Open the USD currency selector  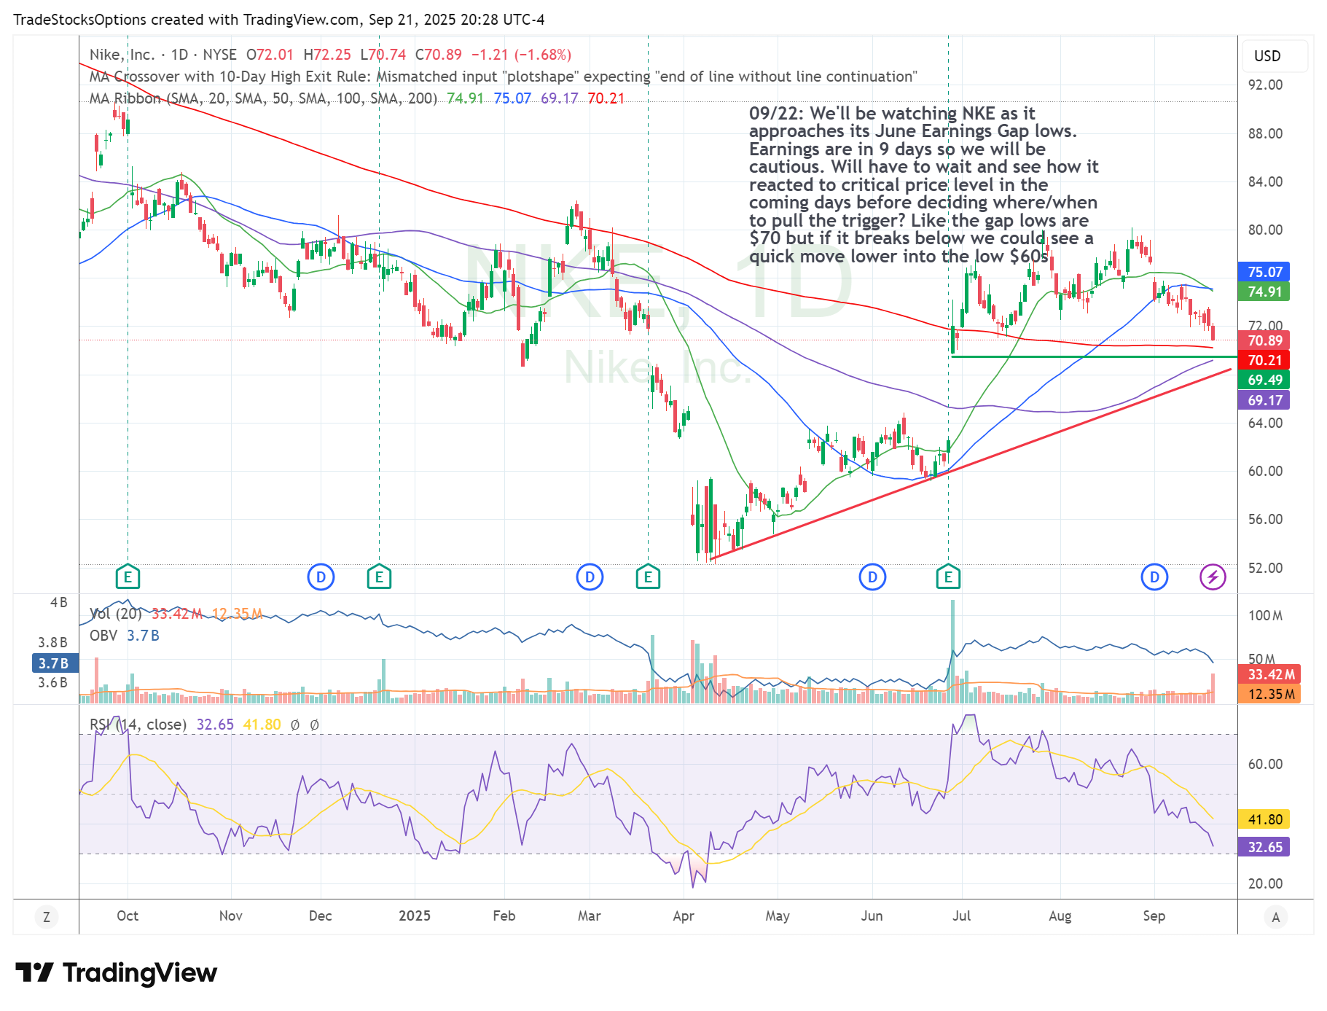coord(1275,56)
